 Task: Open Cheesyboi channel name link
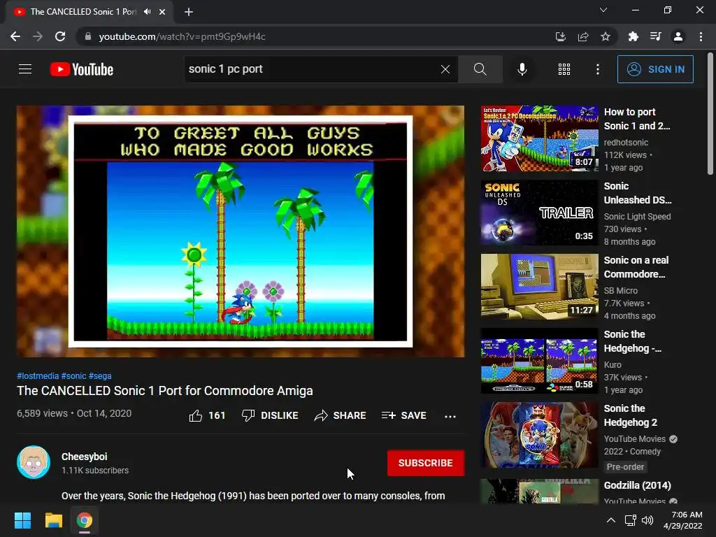point(84,457)
